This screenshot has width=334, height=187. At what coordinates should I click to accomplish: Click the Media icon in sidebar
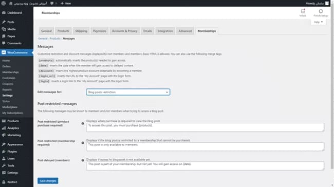pos(4,29)
